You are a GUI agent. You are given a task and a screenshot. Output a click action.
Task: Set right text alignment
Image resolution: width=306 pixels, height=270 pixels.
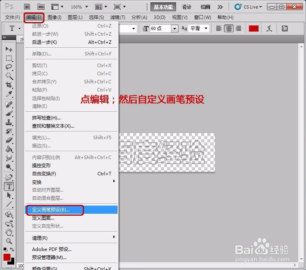click(x=238, y=29)
